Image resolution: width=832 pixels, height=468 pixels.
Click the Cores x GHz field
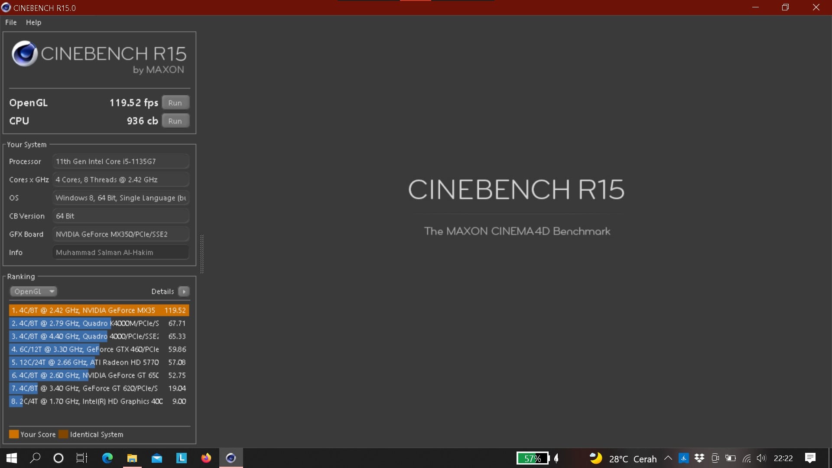pyautogui.click(x=120, y=179)
